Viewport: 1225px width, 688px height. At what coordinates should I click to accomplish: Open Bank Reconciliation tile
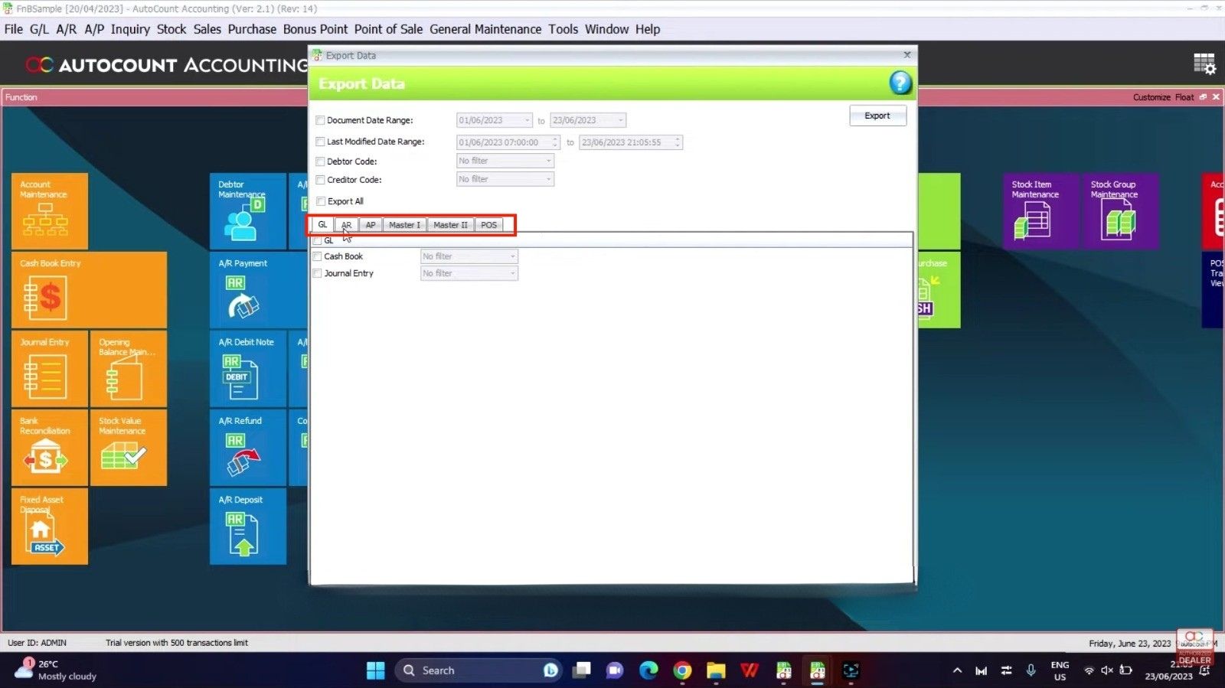click(50, 448)
